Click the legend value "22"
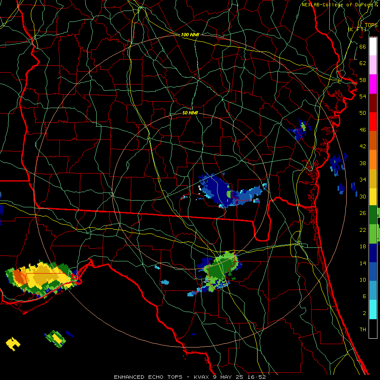Image resolution: width=380 pixels, height=380 pixels. [363, 230]
